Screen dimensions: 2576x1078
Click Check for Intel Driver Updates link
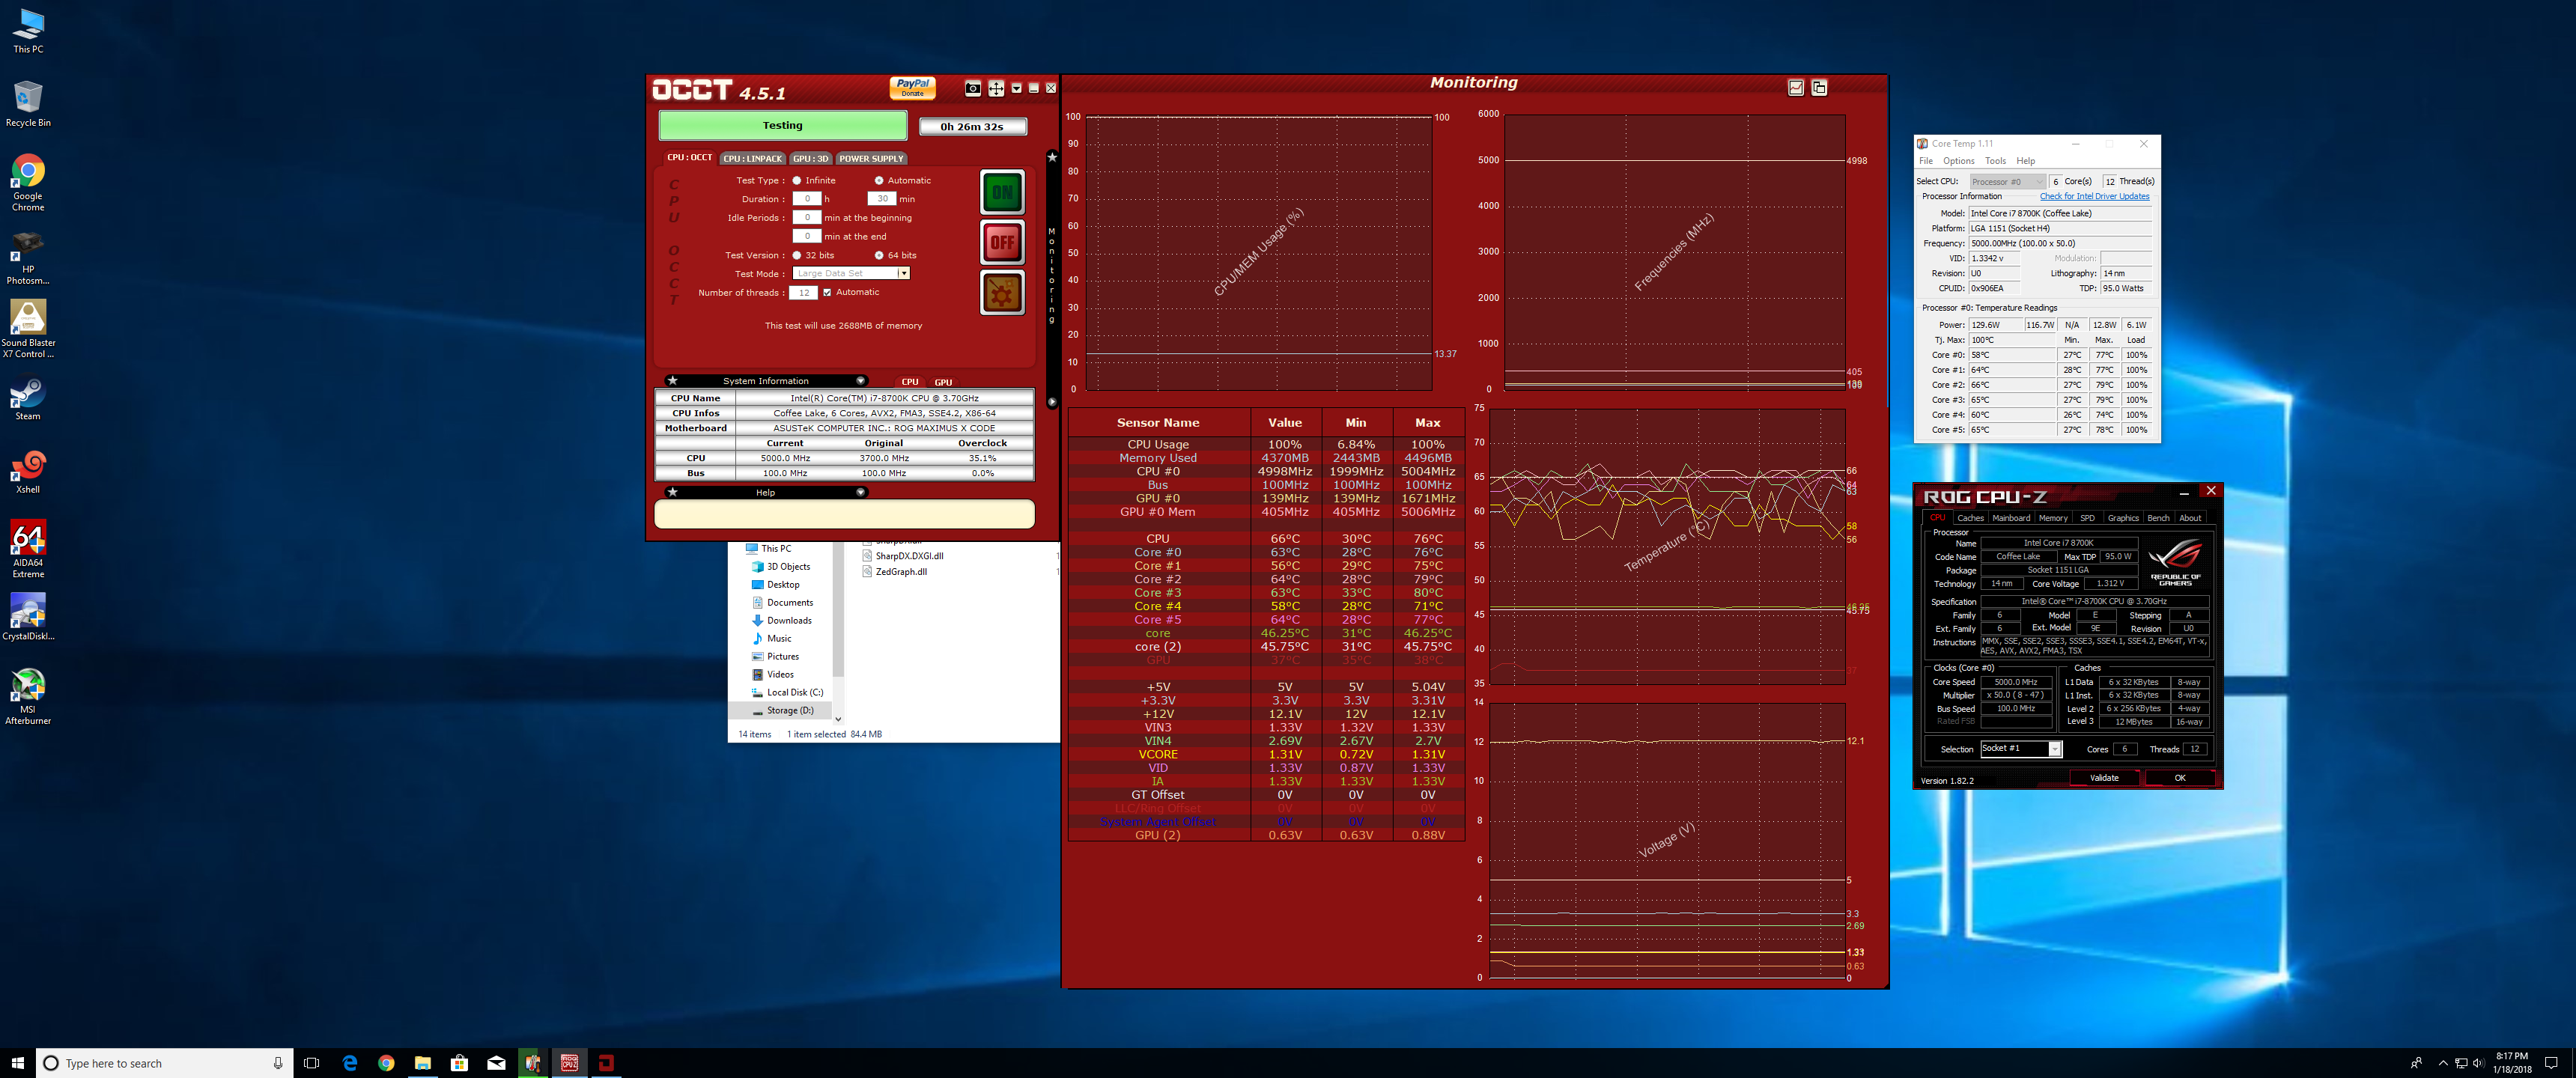click(2094, 197)
